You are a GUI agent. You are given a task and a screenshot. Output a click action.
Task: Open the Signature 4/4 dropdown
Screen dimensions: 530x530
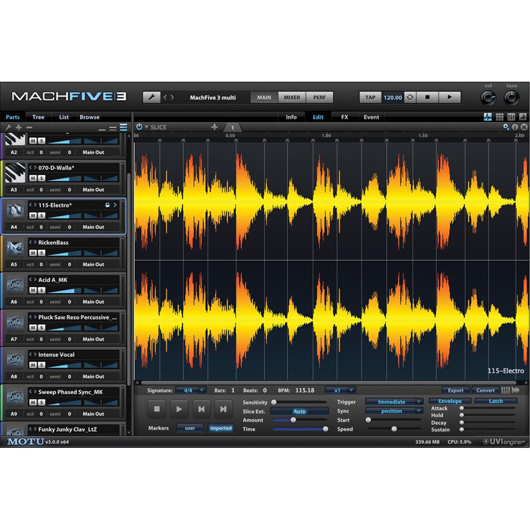click(190, 390)
